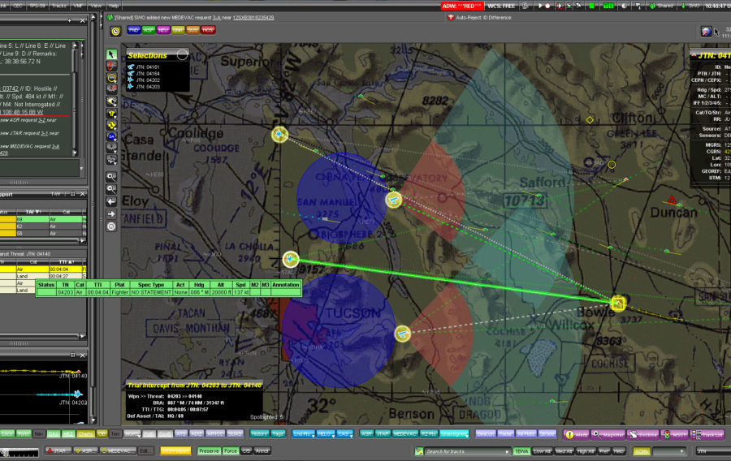Select the arrow pointer tool in map toolbar
Viewport: 731px width, 461px height.
coord(111,55)
